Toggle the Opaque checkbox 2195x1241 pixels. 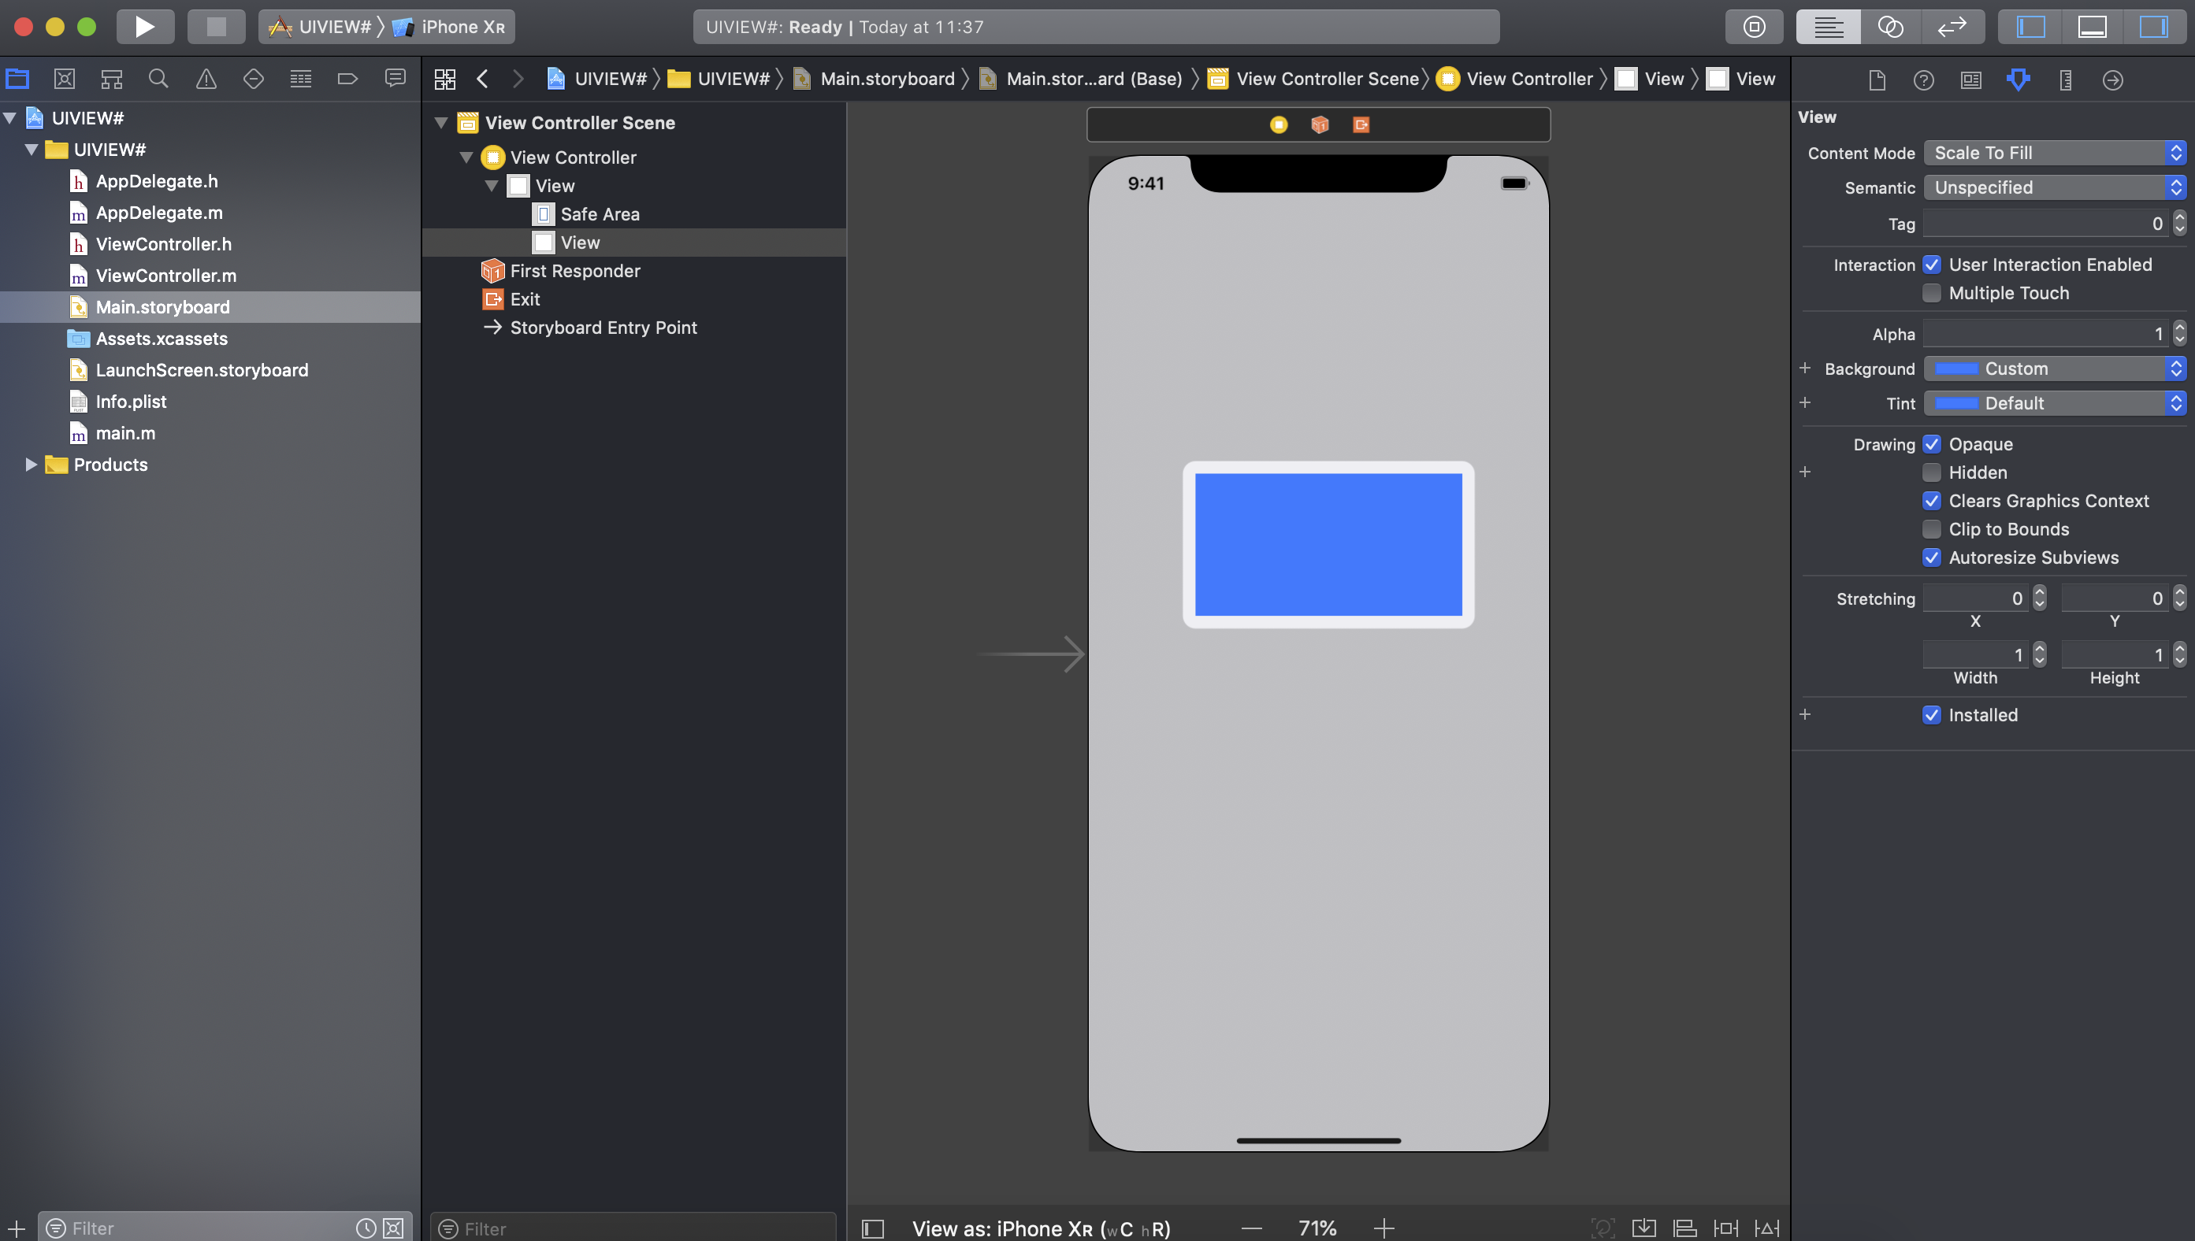[x=1932, y=444]
